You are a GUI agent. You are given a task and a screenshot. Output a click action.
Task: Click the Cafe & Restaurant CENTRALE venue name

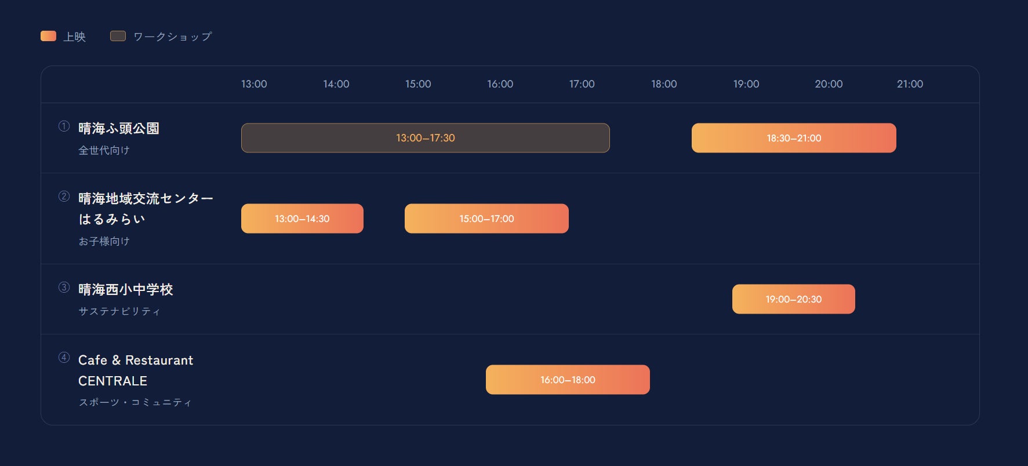click(x=136, y=370)
